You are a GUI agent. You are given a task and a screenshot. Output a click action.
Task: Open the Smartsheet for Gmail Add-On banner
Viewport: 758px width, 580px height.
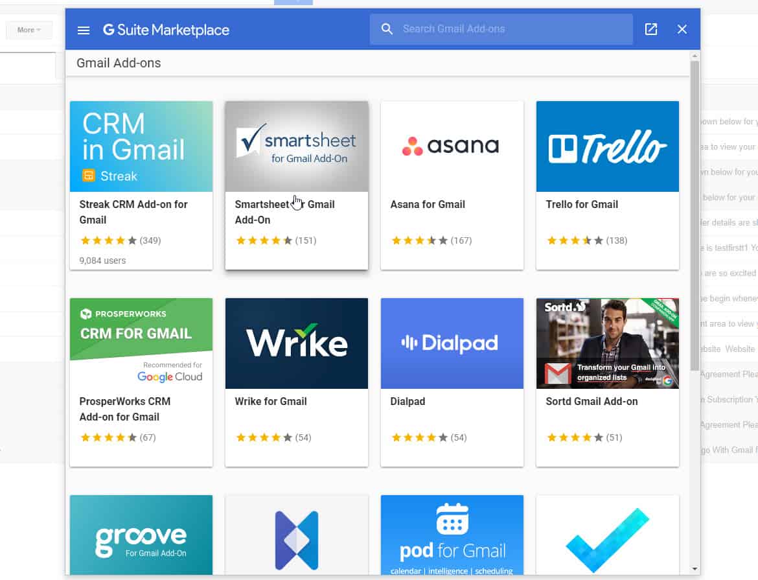point(296,146)
